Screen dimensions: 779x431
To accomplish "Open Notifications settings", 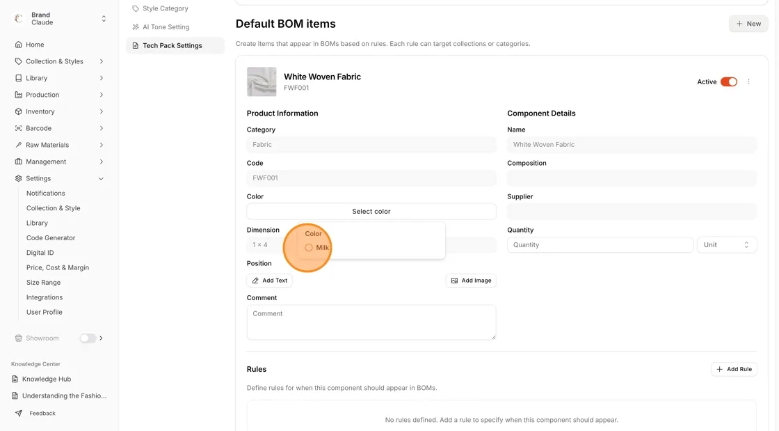I will [46, 194].
